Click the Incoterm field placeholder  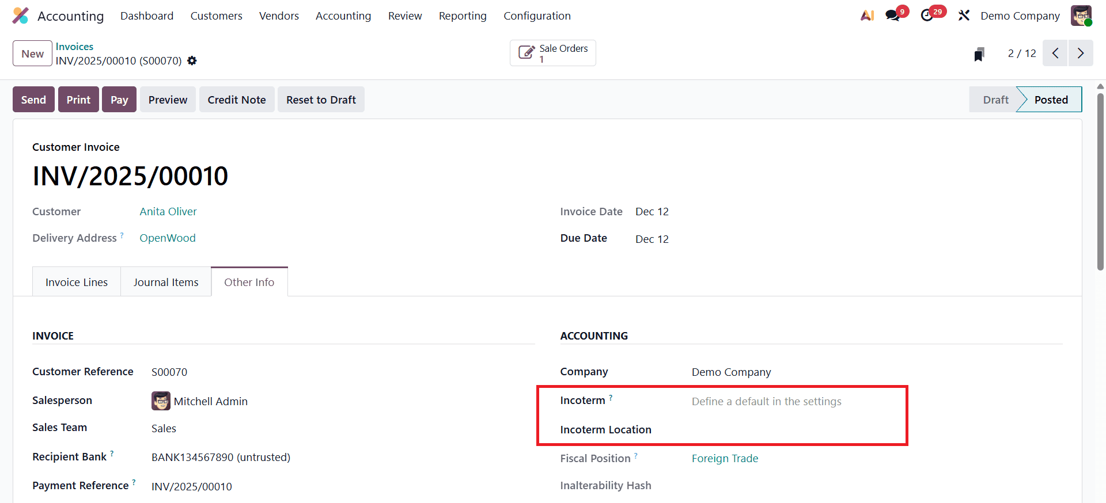766,401
